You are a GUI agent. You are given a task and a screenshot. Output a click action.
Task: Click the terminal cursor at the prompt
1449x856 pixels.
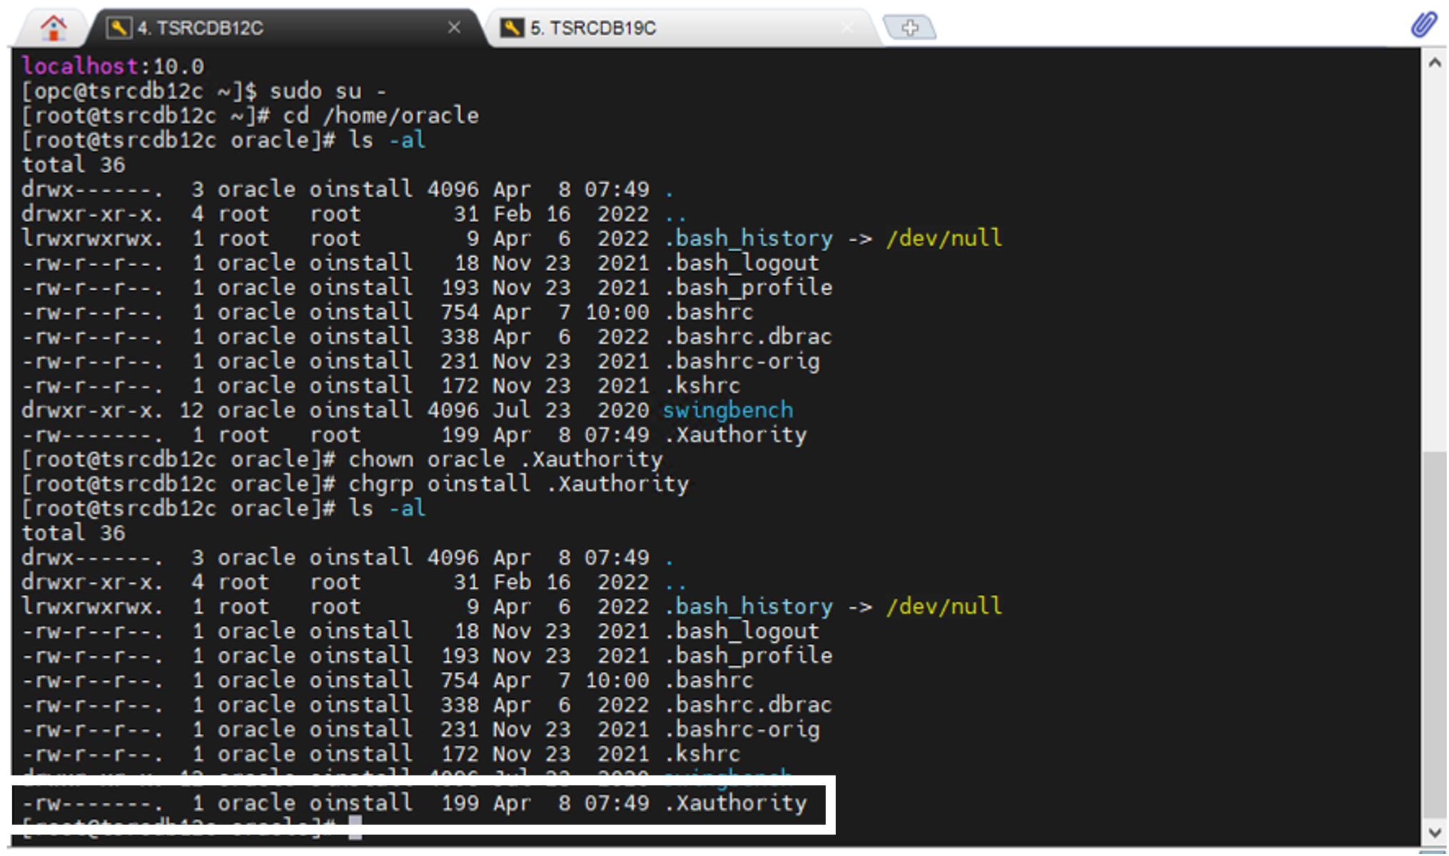tap(355, 827)
